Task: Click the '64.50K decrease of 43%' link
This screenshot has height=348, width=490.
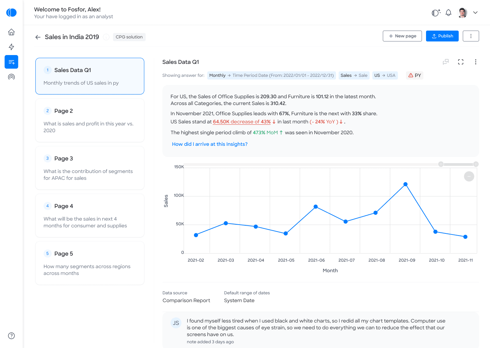Action: 242,122
